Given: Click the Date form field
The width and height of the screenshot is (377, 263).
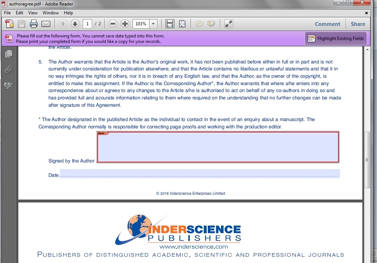Looking at the screenshot, I should (x=200, y=173).
